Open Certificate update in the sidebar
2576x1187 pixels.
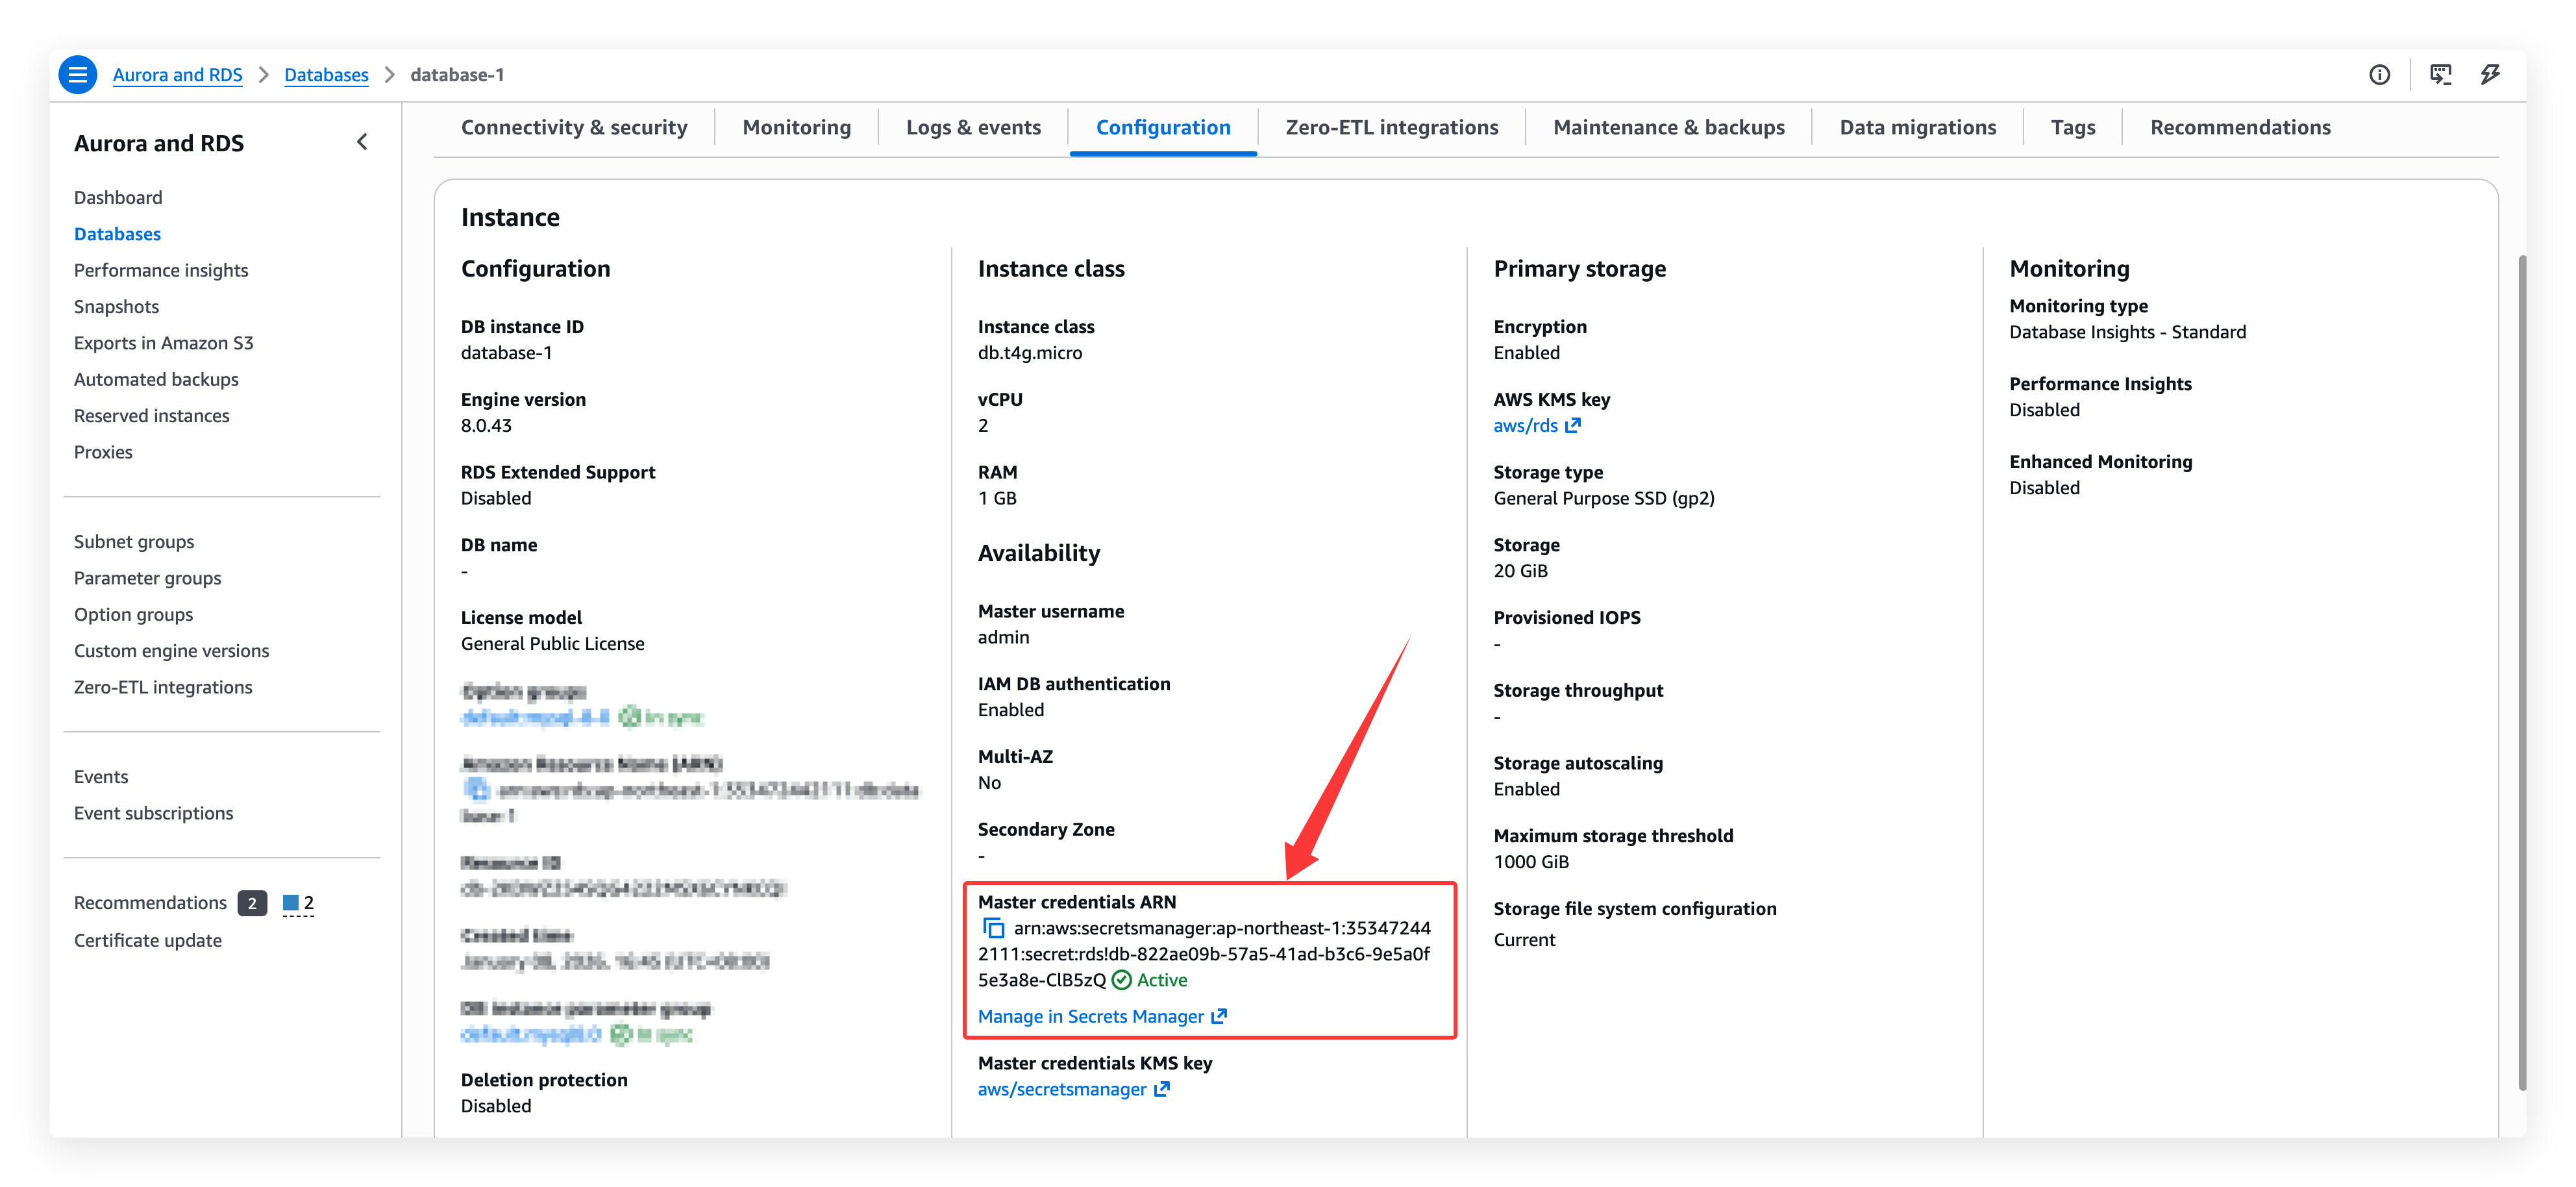click(148, 940)
